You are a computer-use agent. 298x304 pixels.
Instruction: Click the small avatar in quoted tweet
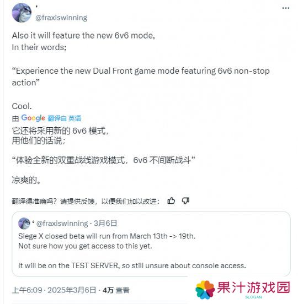(x=24, y=224)
